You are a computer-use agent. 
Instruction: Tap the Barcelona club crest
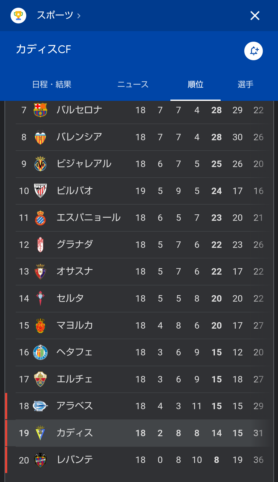40,110
